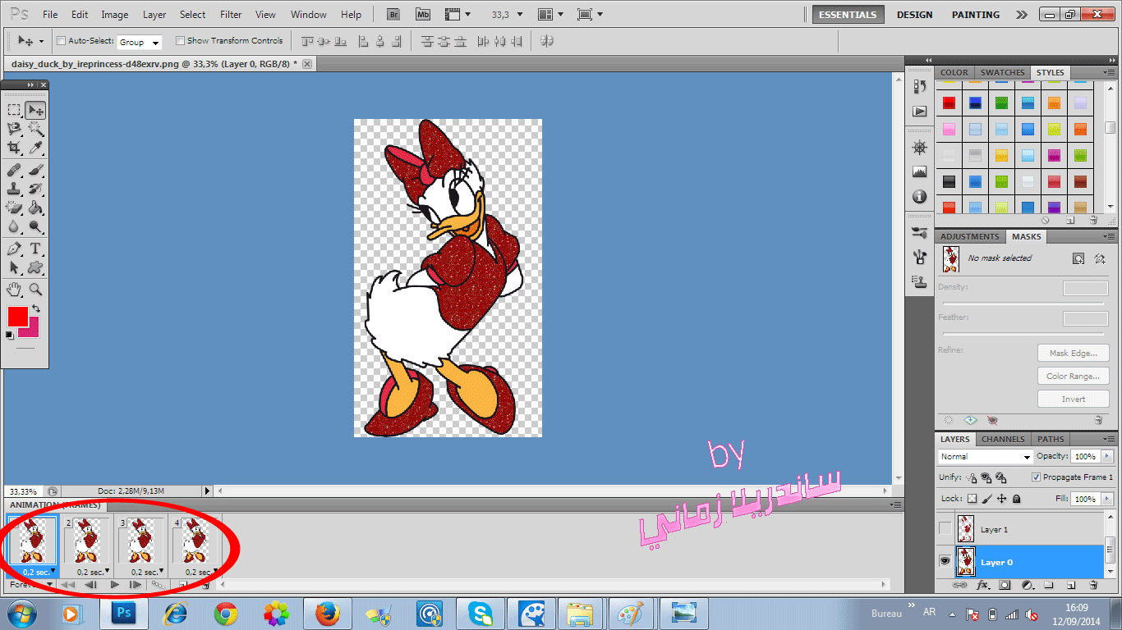Swap foreground and background colors

point(35,309)
